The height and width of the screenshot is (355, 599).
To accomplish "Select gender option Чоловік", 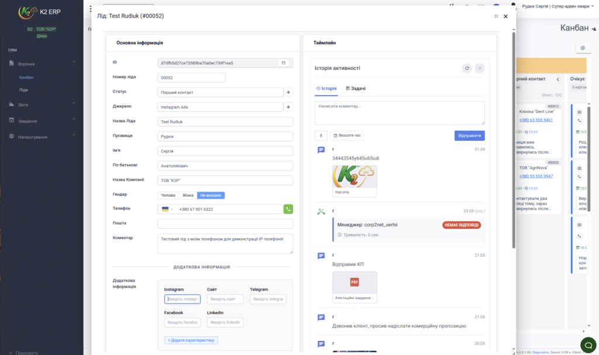I will tap(168, 195).
